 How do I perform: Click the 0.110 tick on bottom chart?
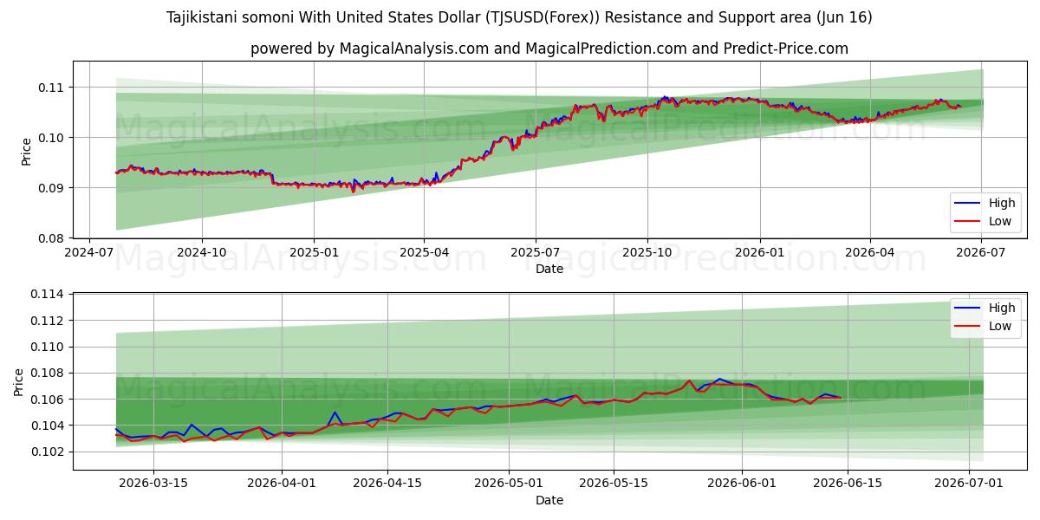point(48,347)
